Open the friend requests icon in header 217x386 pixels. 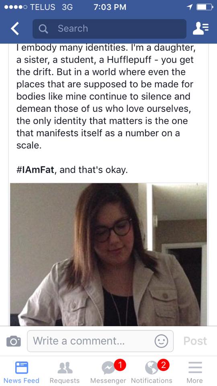click(x=201, y=29)
